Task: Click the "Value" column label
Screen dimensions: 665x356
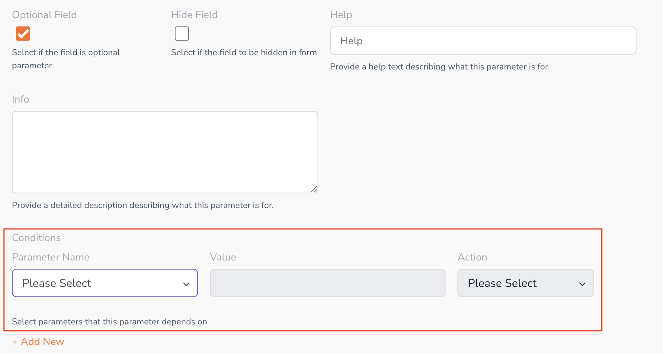Action: 223,257
